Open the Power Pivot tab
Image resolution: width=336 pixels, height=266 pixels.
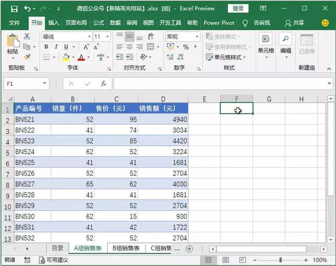219,23
